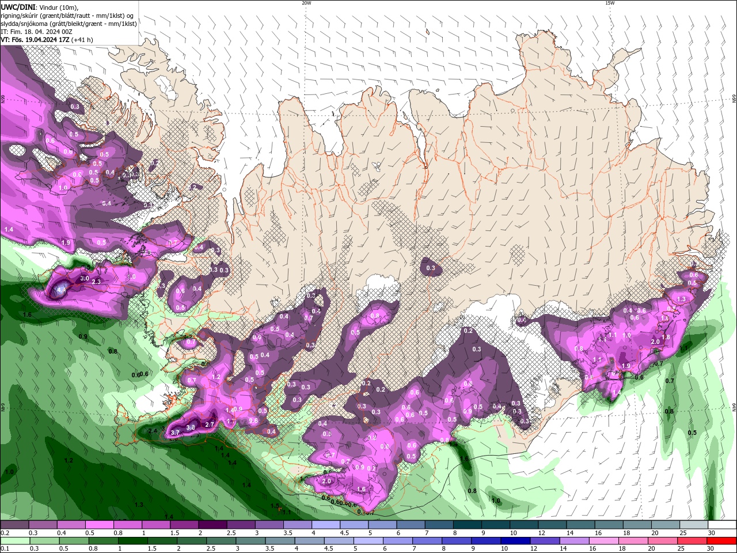Click the rain scale swatch starting at 3
Viewport: 737px width, 553px height.
(x=250, y=541)
